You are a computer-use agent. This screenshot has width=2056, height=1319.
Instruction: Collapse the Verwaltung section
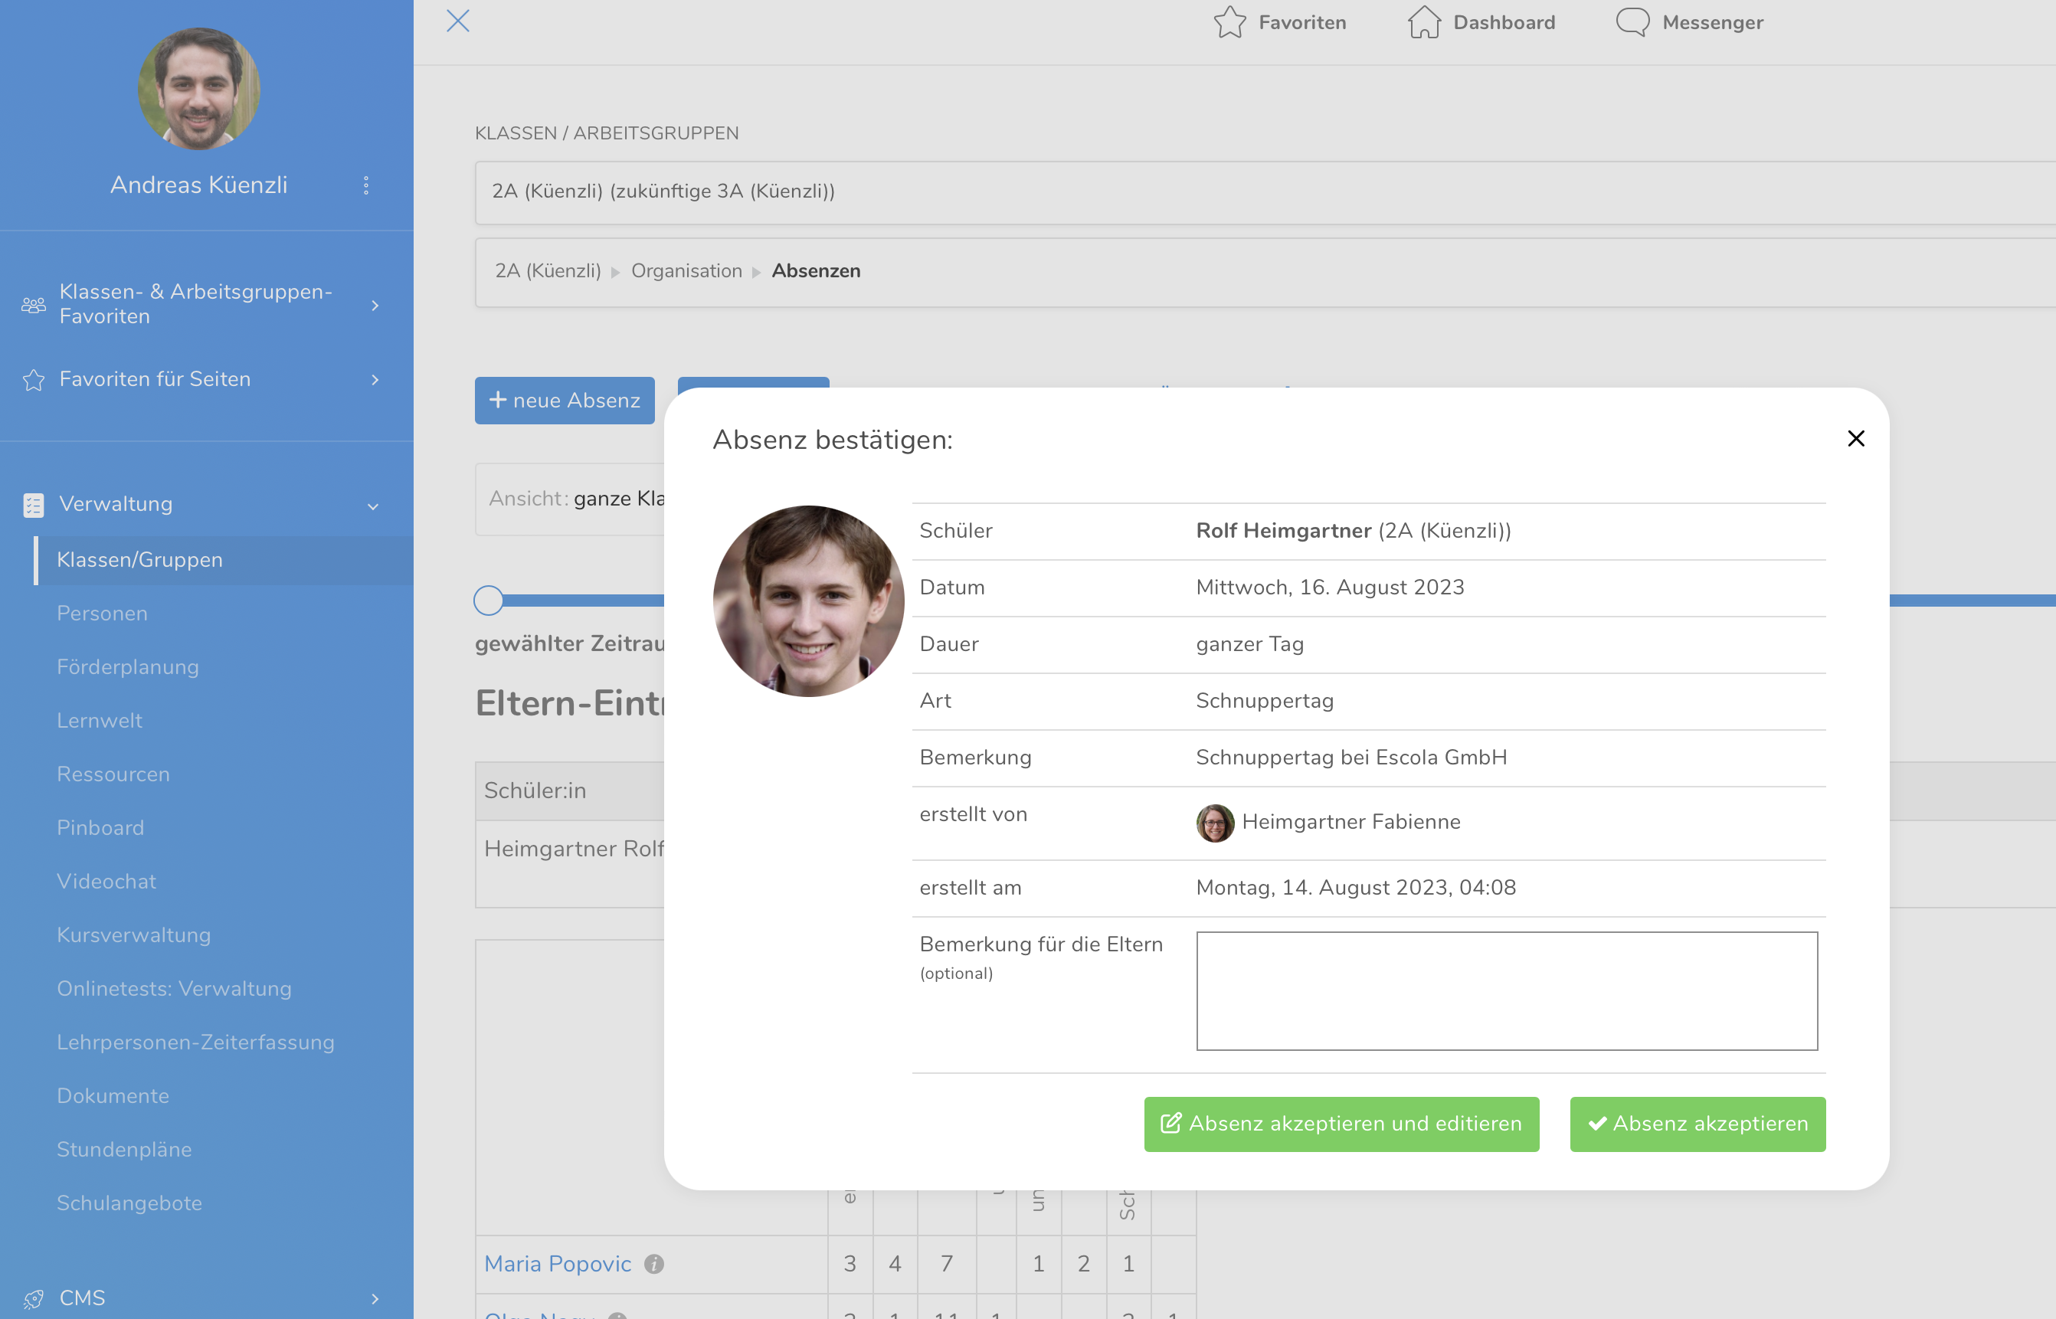206,505
